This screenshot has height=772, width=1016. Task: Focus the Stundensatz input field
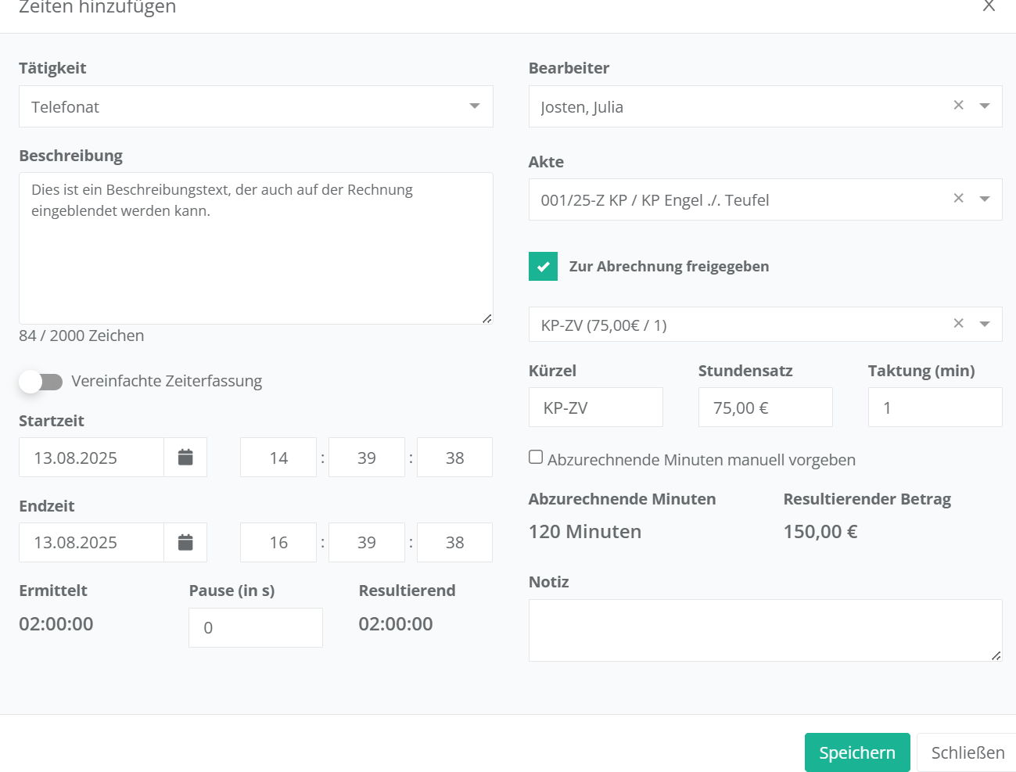[x=765, y=408]
